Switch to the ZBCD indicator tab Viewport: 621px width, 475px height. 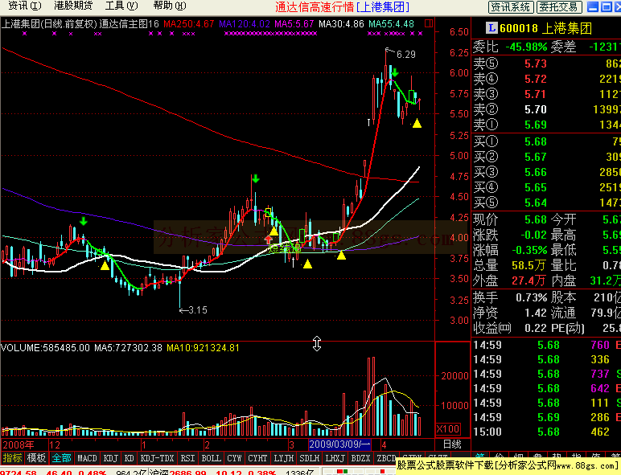click(x=386, y=458)
